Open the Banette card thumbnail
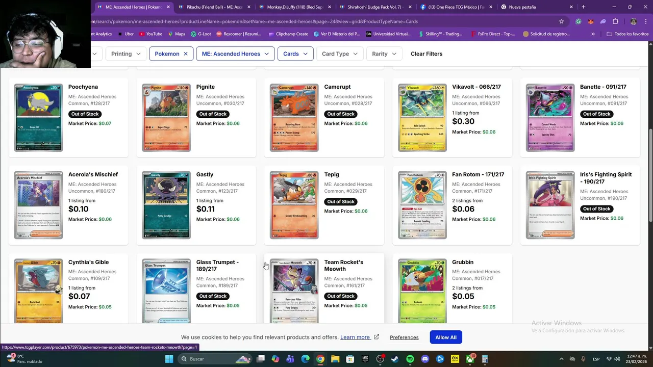The image size is (653, 367). [x=550, y=118]
